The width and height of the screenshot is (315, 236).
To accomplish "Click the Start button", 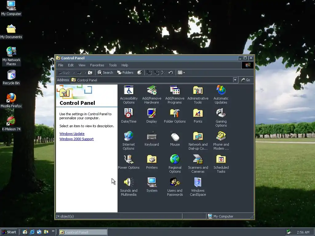I will click(x=9, y=232).
